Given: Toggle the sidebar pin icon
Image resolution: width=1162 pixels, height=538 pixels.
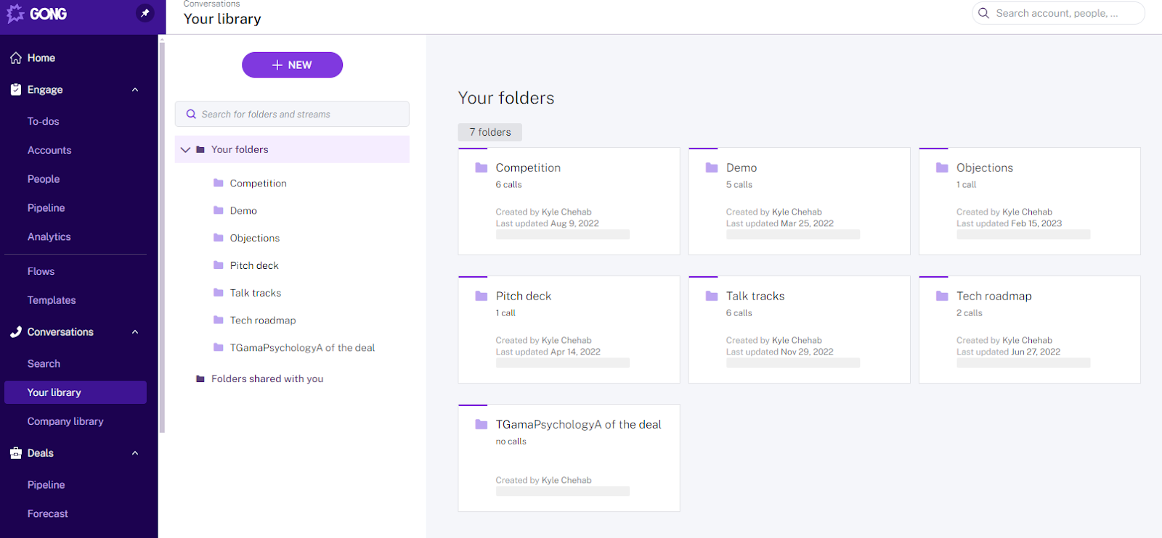Looking at the screenshot, I should (145, 13).
